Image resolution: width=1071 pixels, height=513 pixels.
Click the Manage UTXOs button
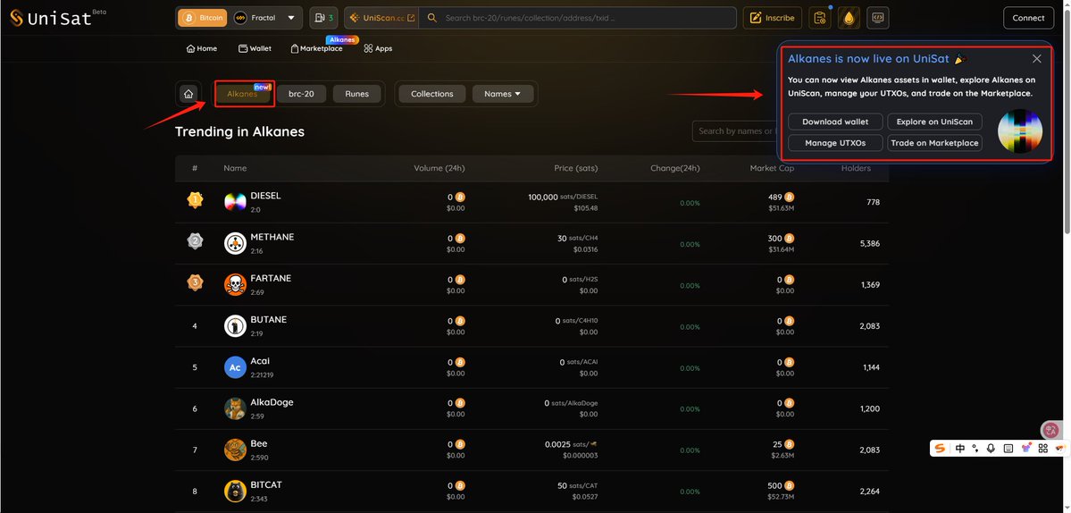coord(835,143)
